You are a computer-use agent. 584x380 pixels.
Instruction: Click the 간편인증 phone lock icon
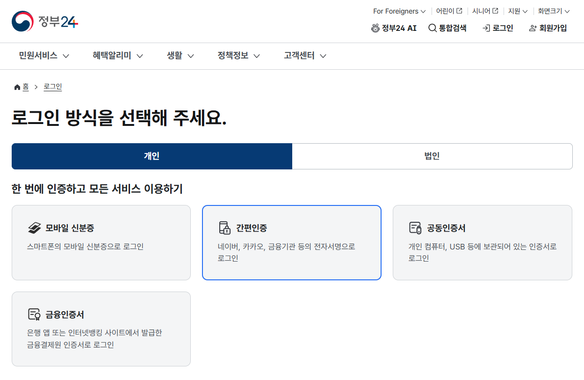(x=224, y=228)
